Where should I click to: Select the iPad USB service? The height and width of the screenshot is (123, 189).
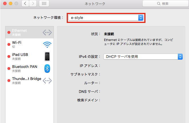coord(29,56)
